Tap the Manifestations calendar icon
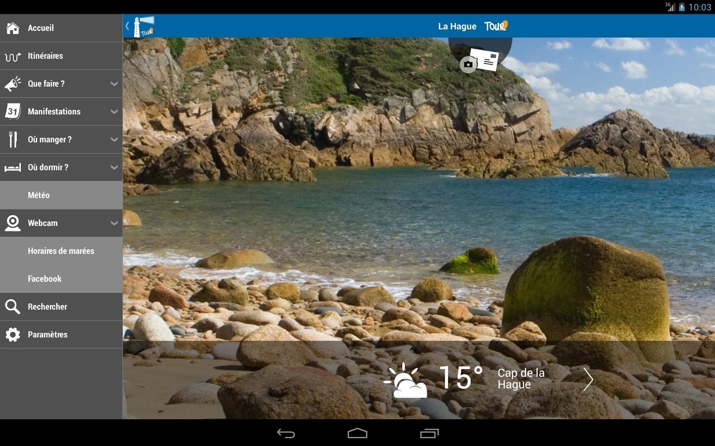 [x=13, y=111]
